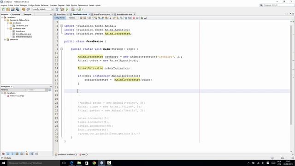Close the JavaBasico.java editor tab
The width and height of the screenshot is (295, 166).
pyautogui.click(x=89, y=14)
